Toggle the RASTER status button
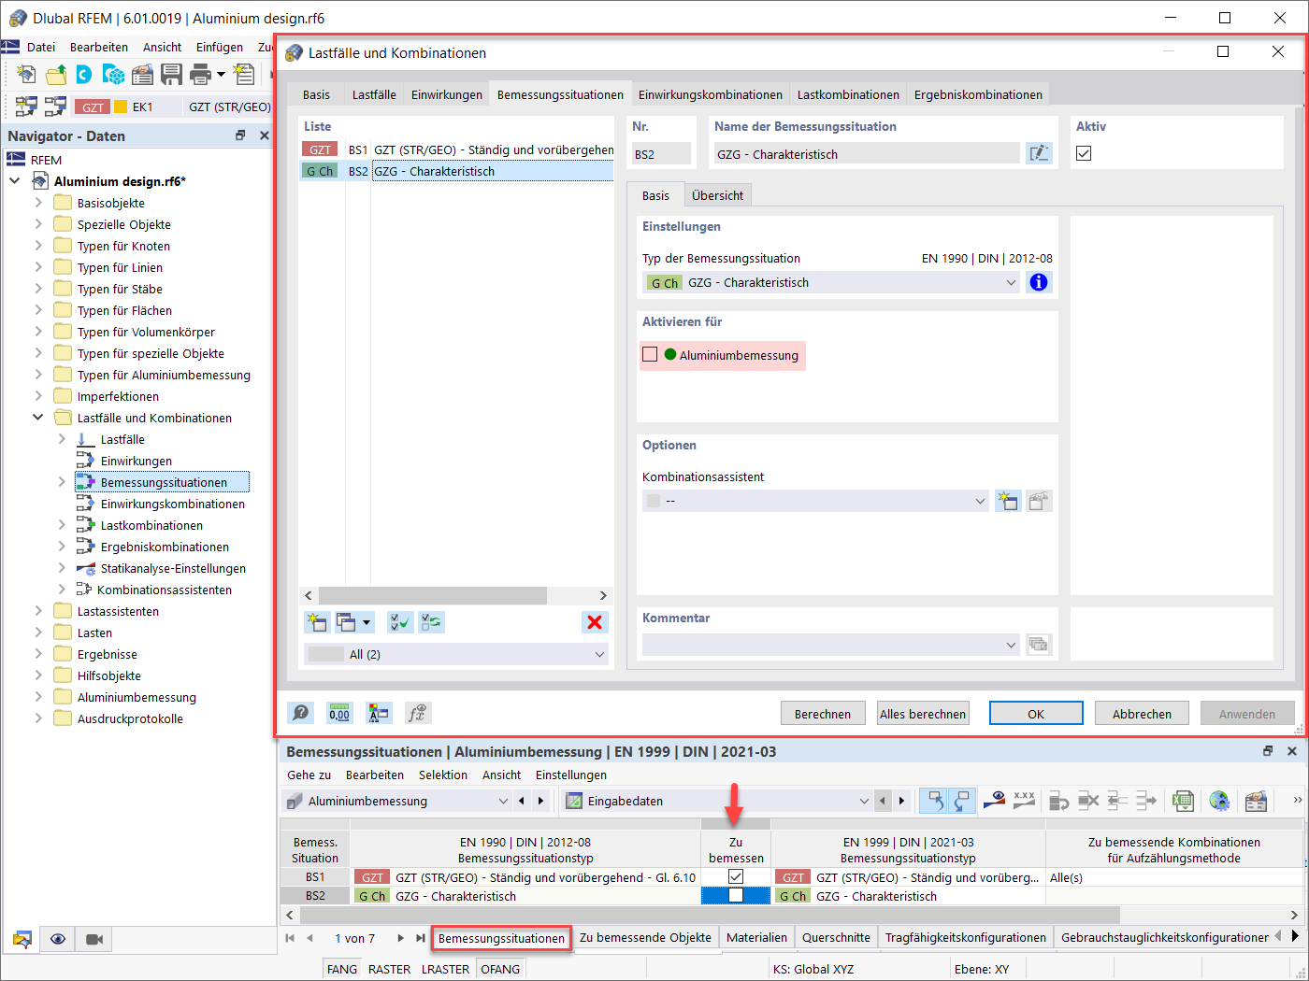1309x981 pixels. tap(389, 969)
